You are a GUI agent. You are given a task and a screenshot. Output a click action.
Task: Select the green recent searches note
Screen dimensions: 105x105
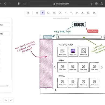[x=98, y=49]
